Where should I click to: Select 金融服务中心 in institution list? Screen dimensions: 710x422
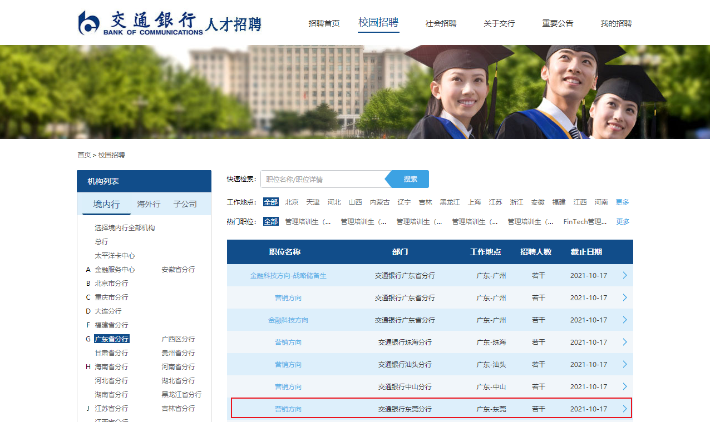pyautogui.click(x=115, y=270)
